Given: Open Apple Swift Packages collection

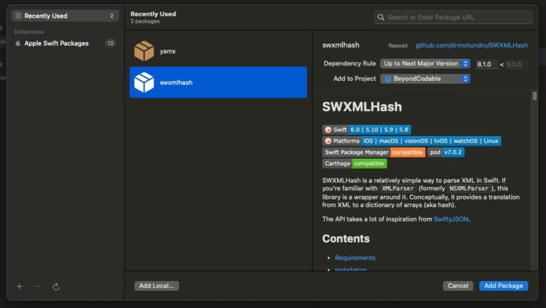Looking at the screenshot, I should pyautogui.click(x=65, y=43).
